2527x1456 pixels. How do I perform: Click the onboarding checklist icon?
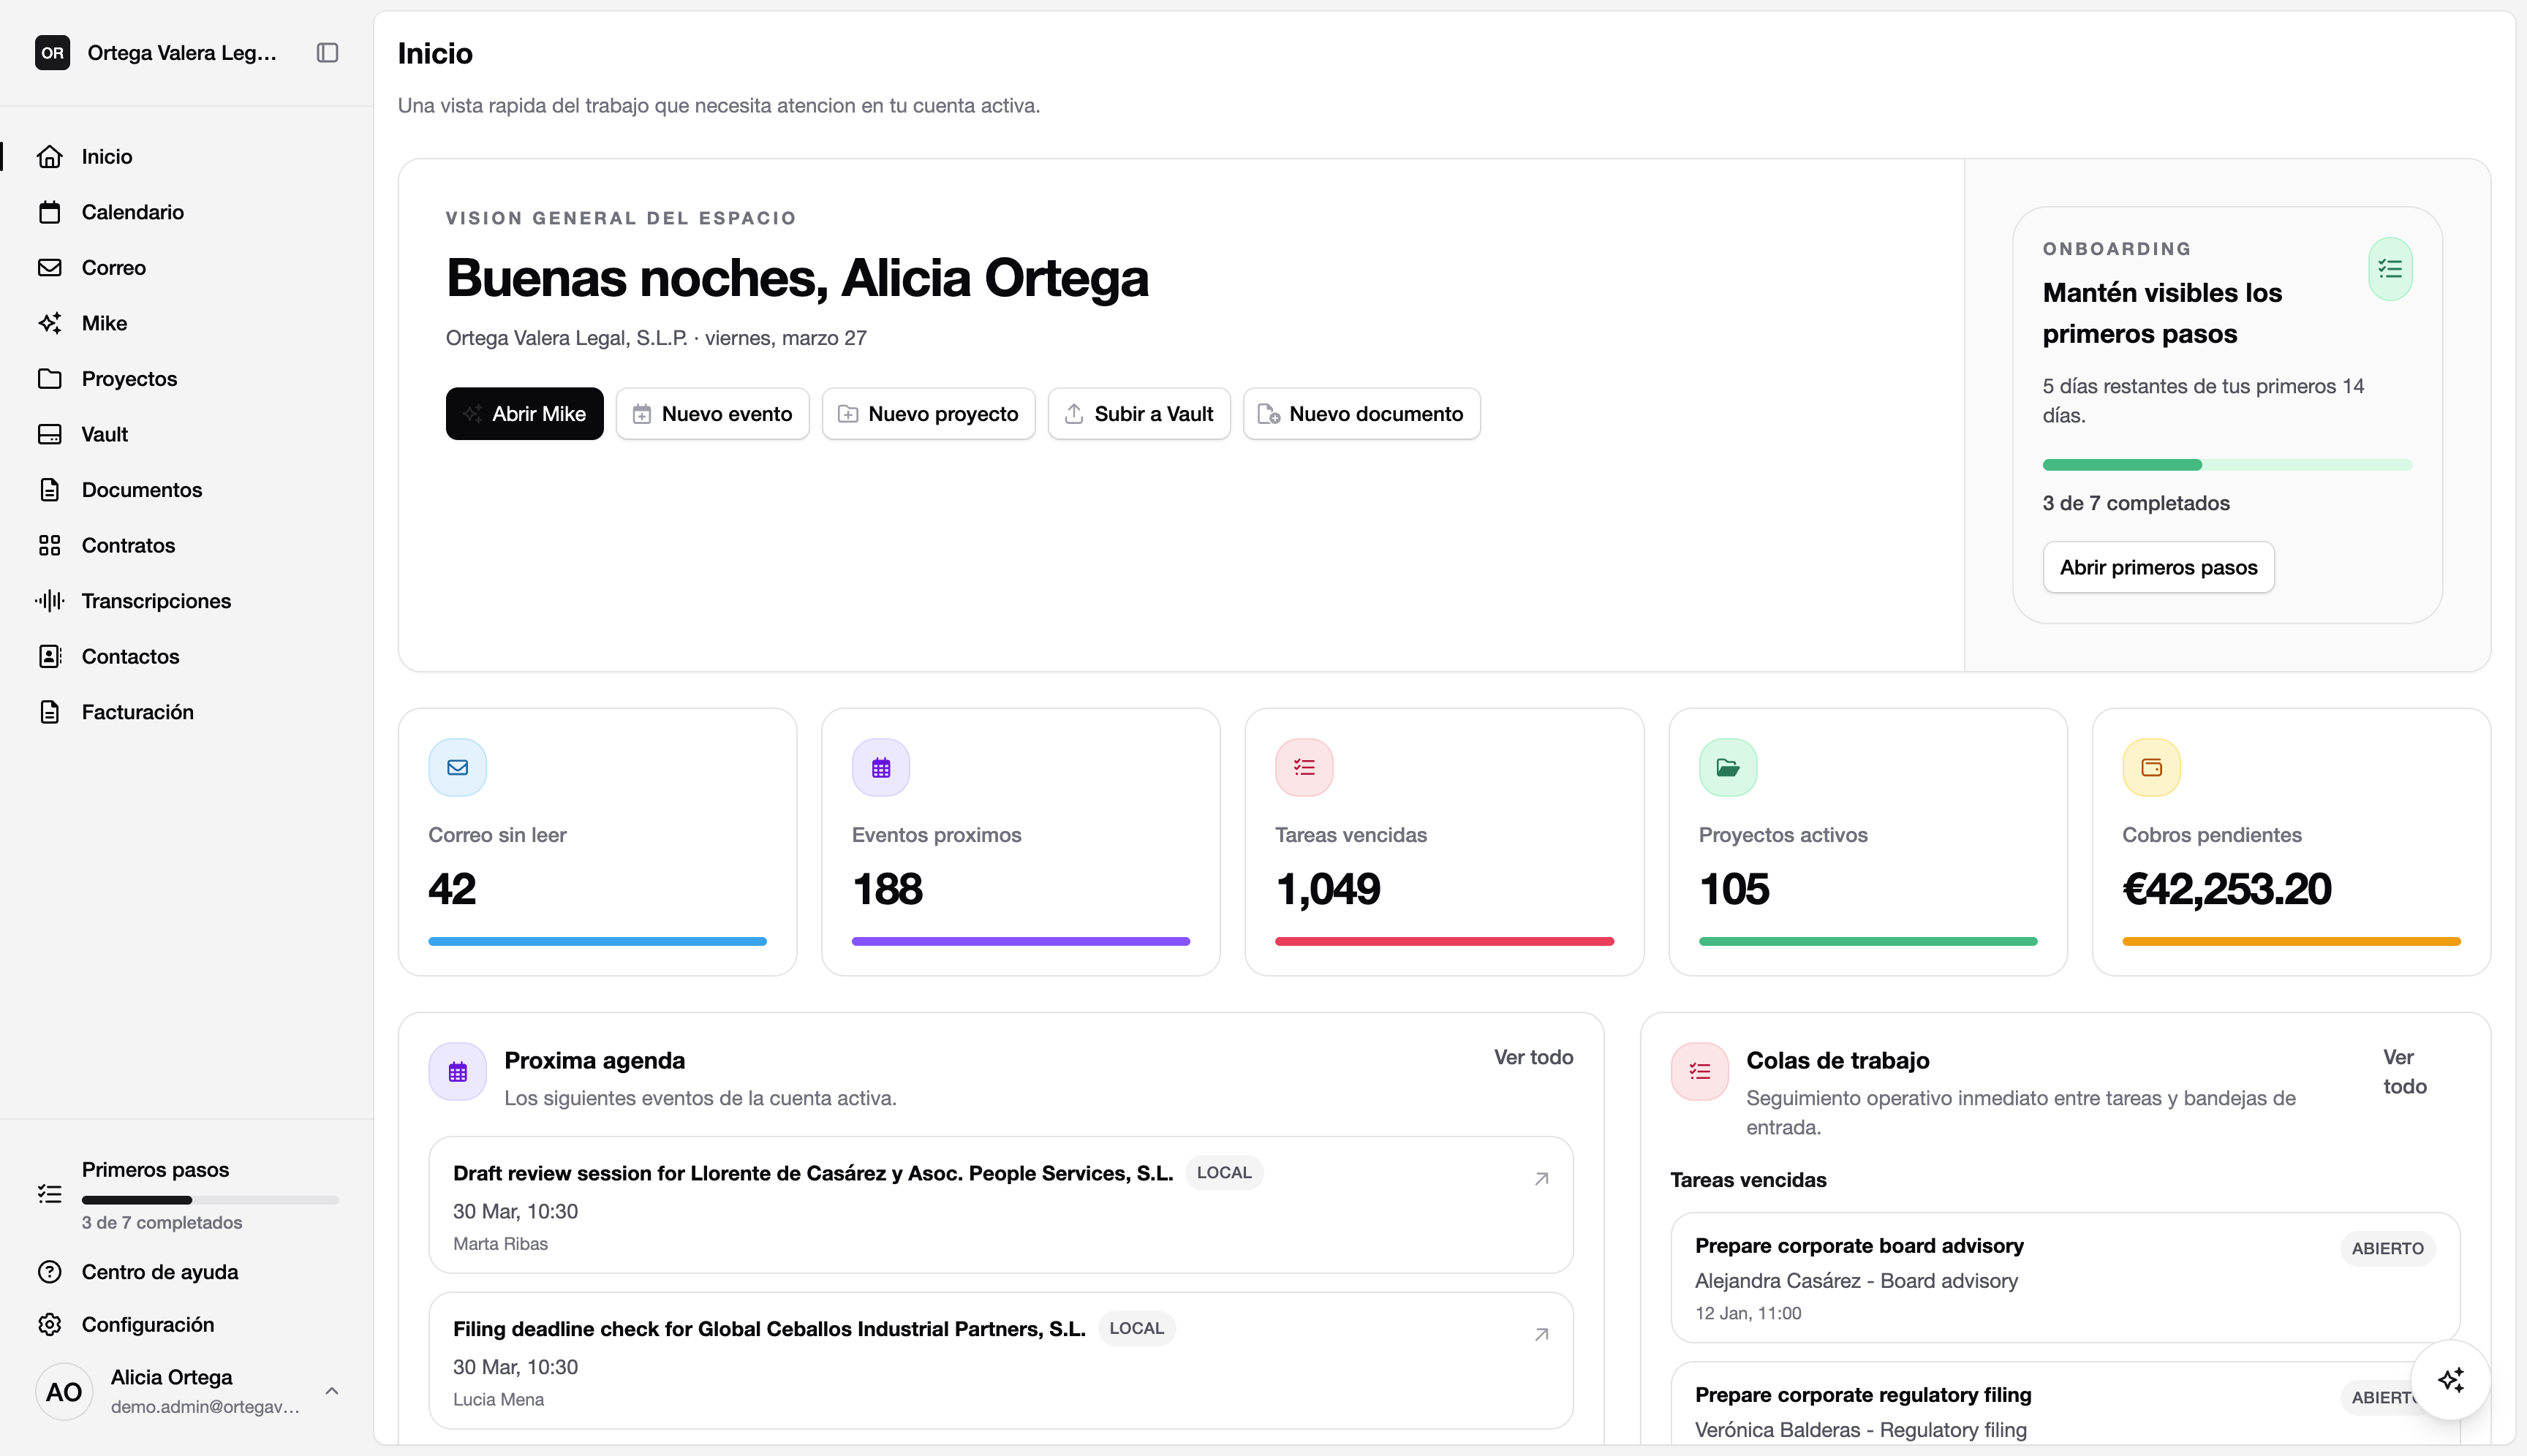coord(2390,269)
